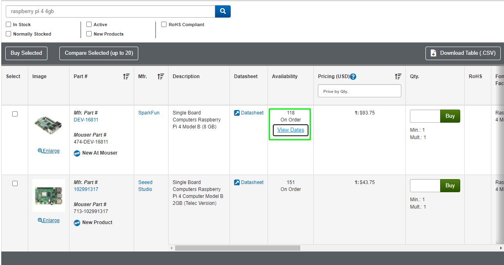Check the RoHS Compliant filter

coord(164,25)
